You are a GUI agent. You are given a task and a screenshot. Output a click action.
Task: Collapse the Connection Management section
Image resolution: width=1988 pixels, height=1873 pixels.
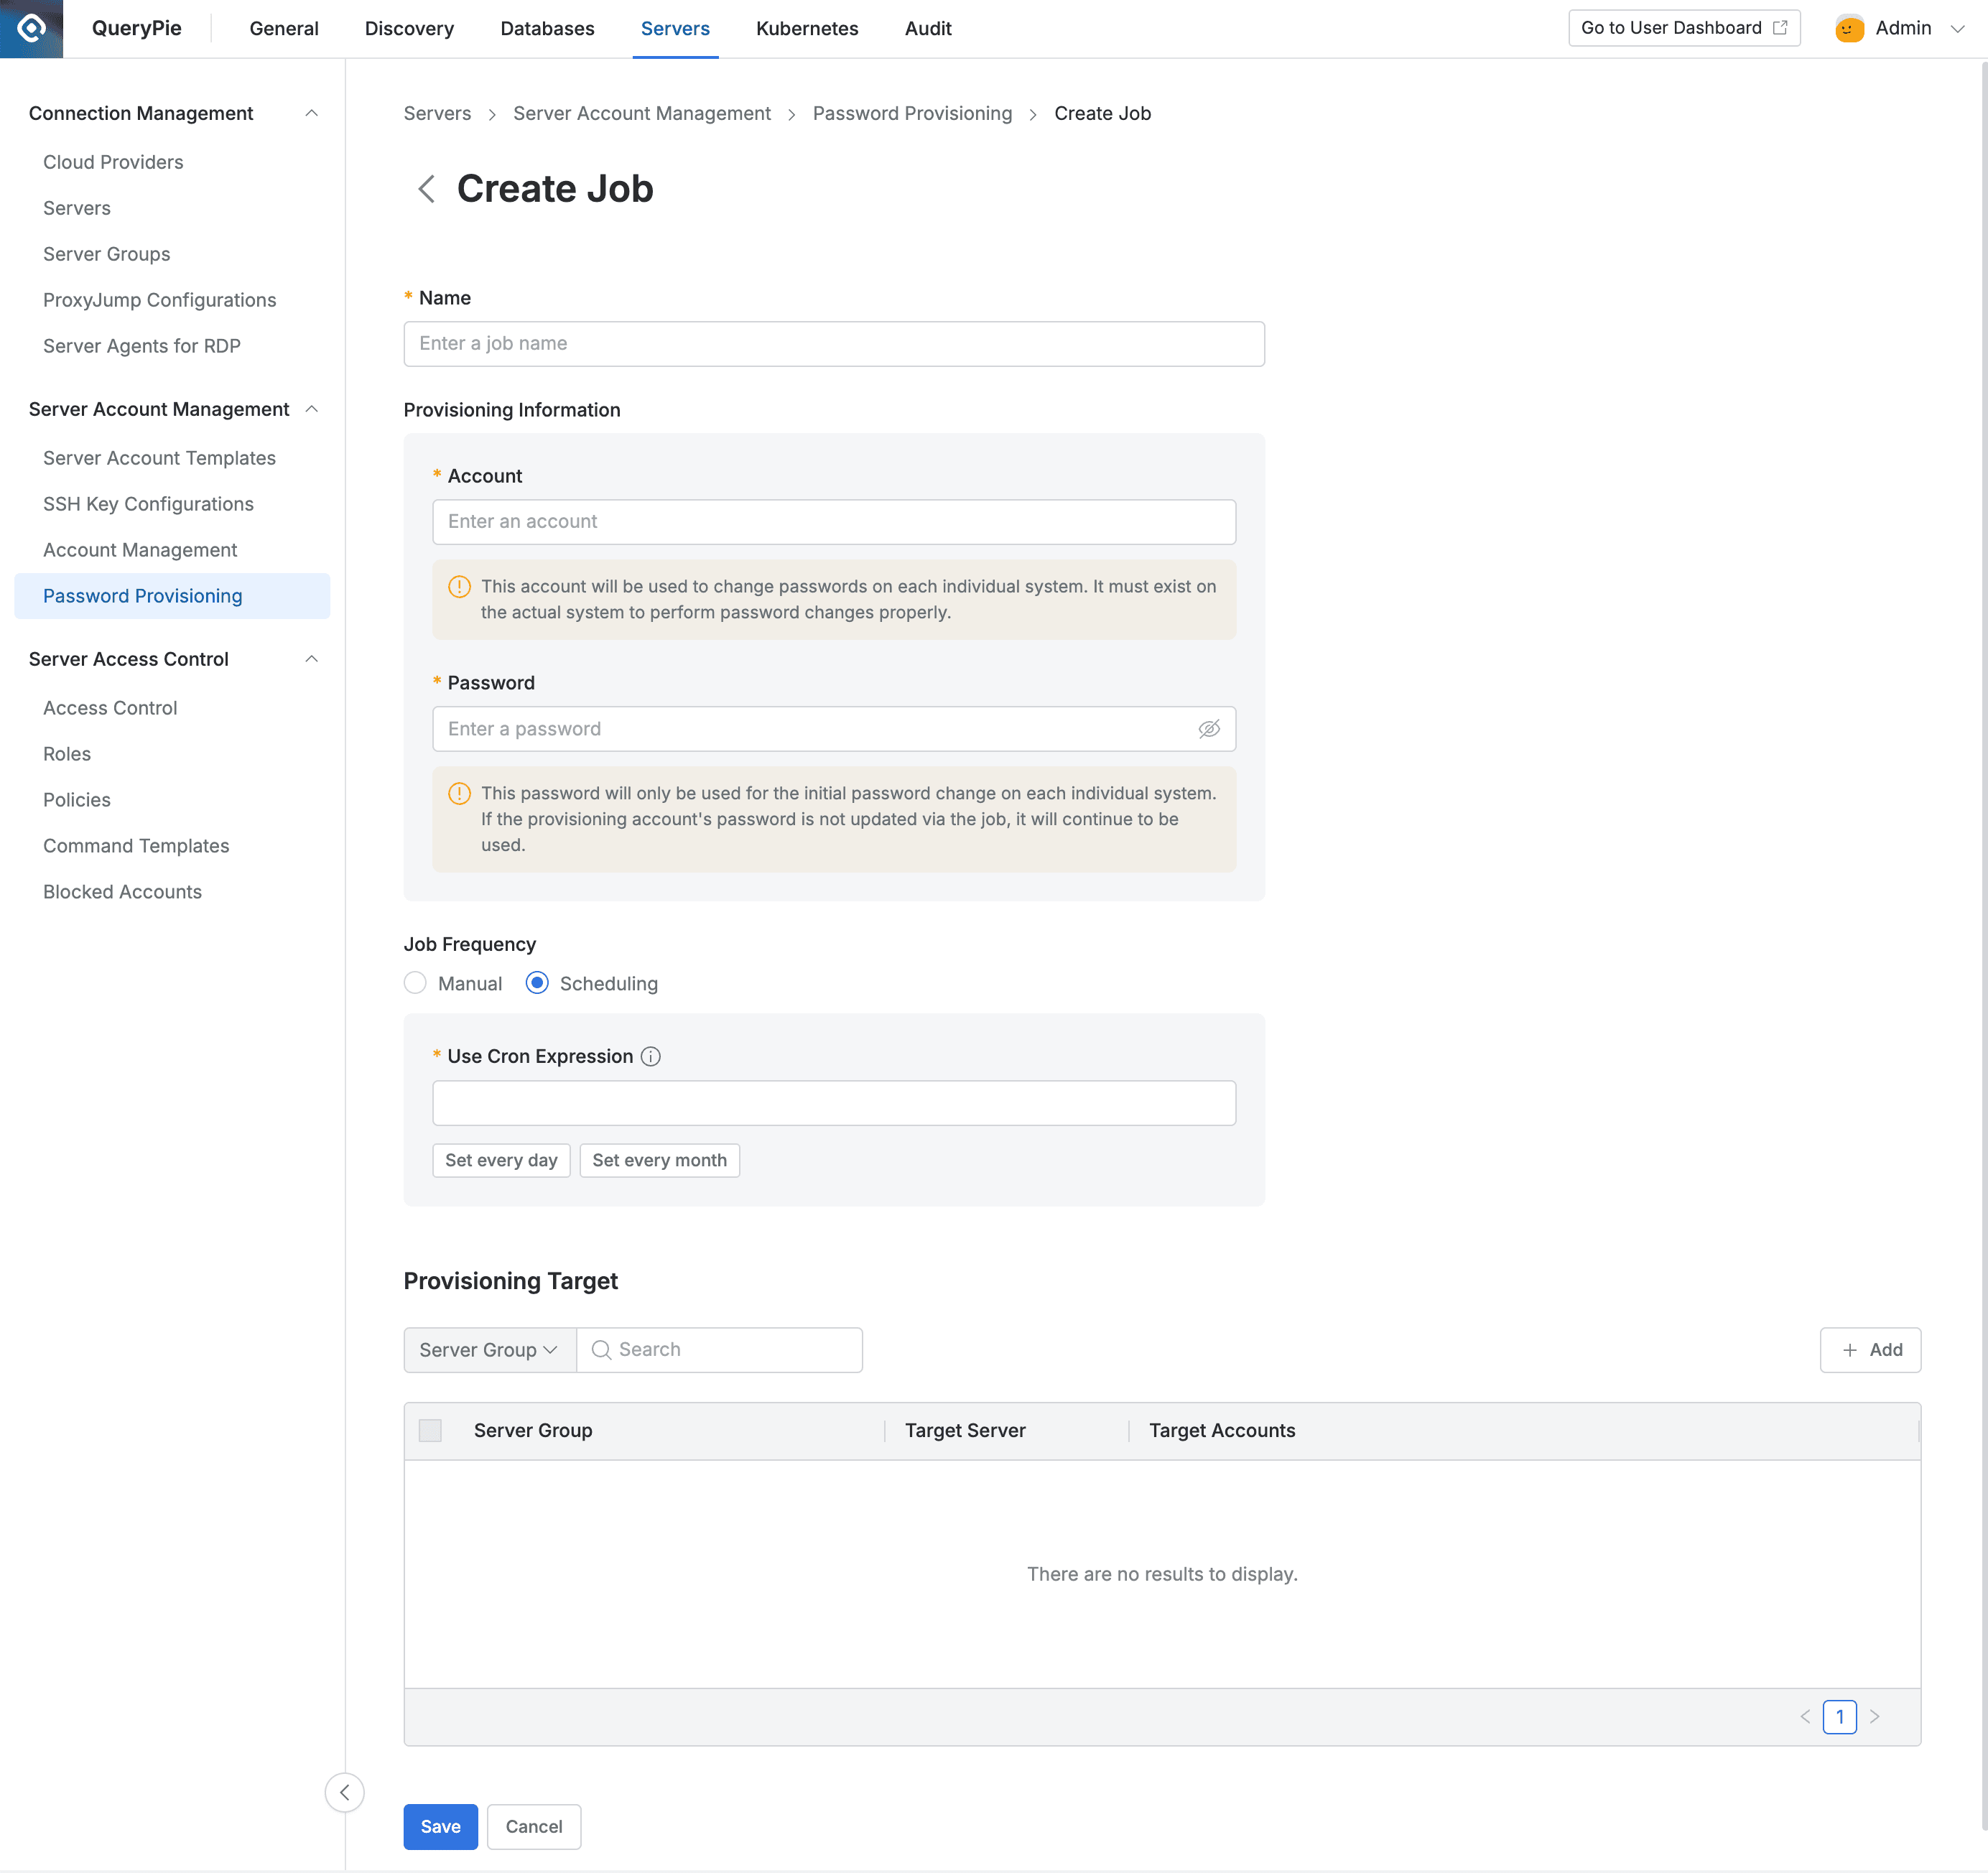[x=312, y=113]
